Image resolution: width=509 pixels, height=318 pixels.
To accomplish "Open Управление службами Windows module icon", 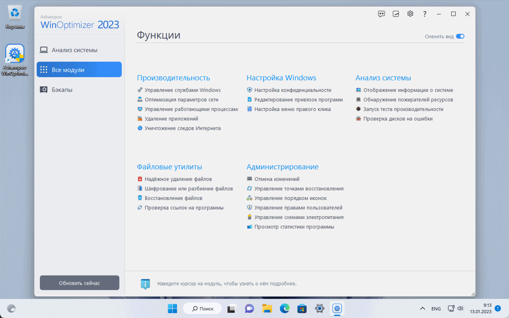I will (140, 90).
